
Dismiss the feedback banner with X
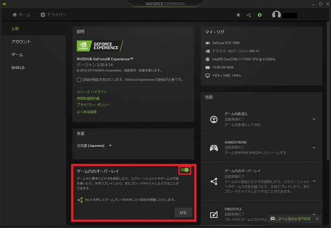point(317,219)
